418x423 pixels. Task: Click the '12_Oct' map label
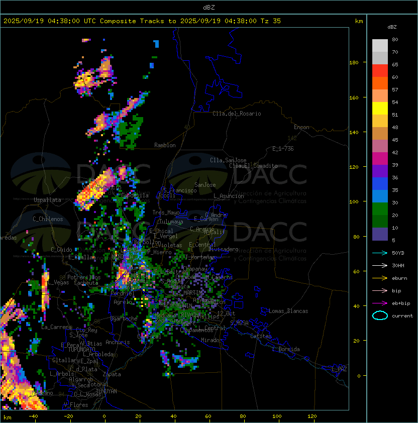[x=226, y=313]
